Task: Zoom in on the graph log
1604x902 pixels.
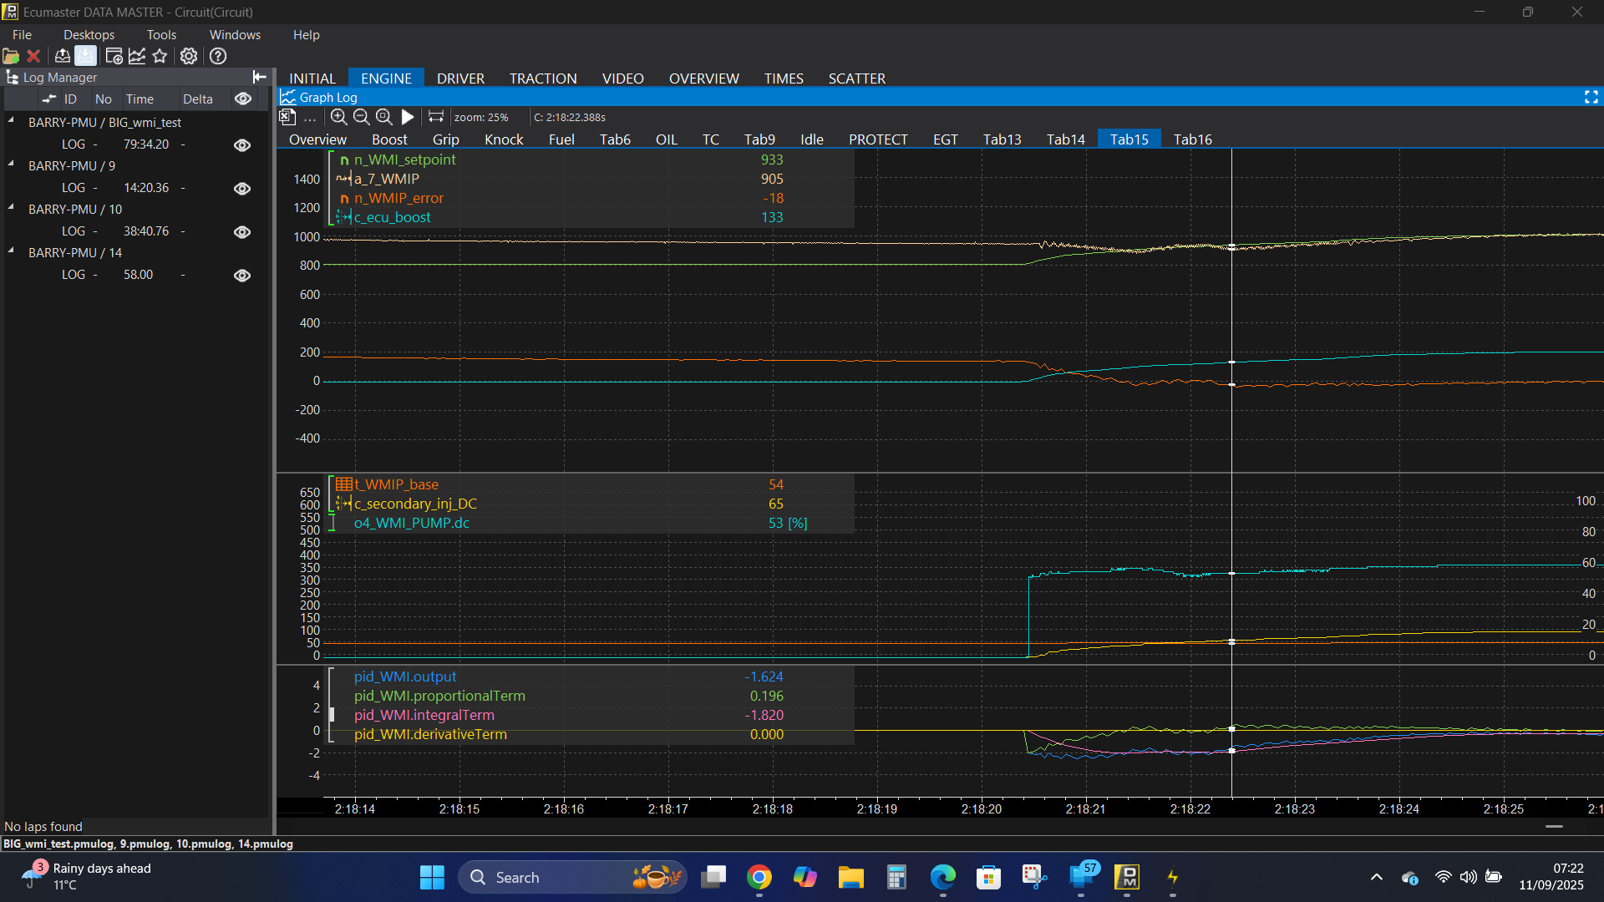Action: point(338,117)
